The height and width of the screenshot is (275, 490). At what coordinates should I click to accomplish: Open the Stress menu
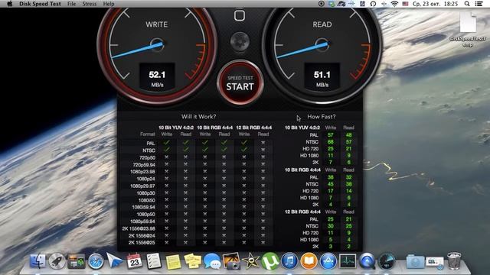[x=90, y=4]
